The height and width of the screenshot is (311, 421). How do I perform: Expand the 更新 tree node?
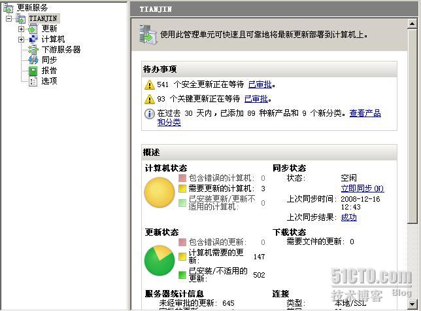pyautogui.click(x=21, y=29)
